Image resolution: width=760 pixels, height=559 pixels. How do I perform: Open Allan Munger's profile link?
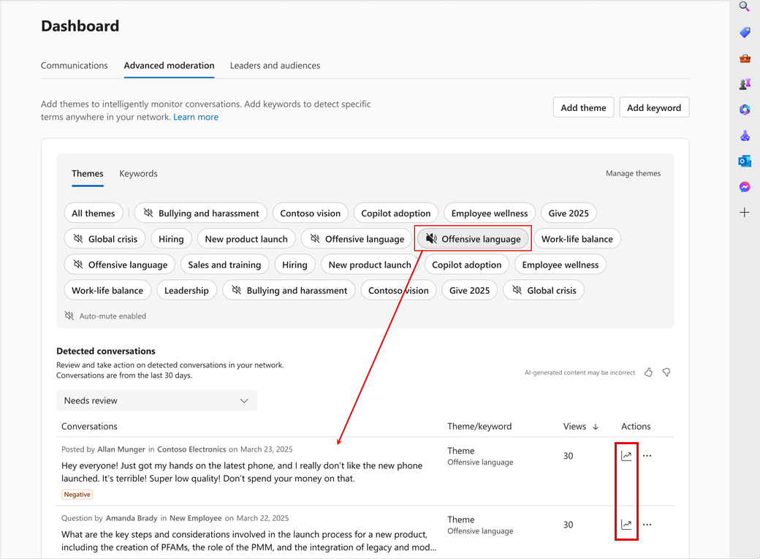point(121,449)
